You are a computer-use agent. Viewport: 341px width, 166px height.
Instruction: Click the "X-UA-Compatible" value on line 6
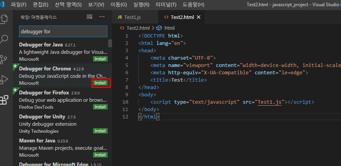(x=226, y=73)
